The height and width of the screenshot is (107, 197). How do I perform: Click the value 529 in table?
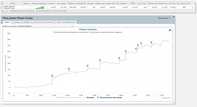184,7
